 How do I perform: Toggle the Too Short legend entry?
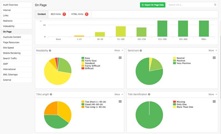[x=95, y=102]
